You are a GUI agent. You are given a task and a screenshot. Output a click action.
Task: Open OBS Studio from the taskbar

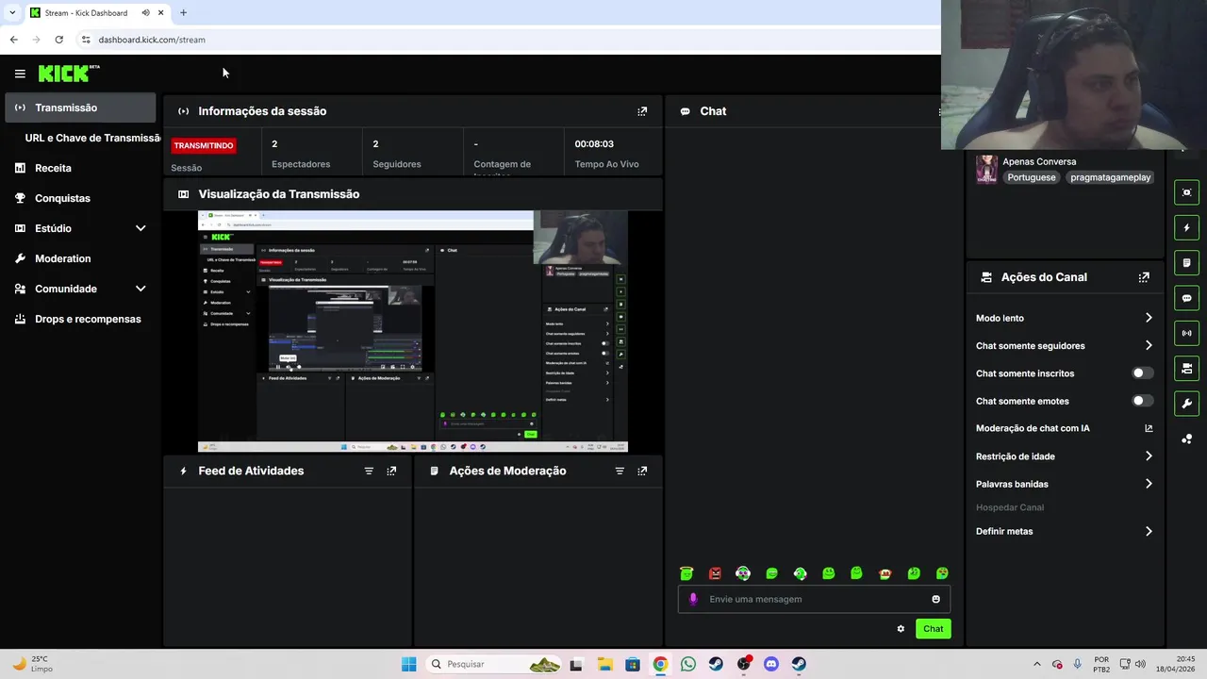click(x=744, y=664)
